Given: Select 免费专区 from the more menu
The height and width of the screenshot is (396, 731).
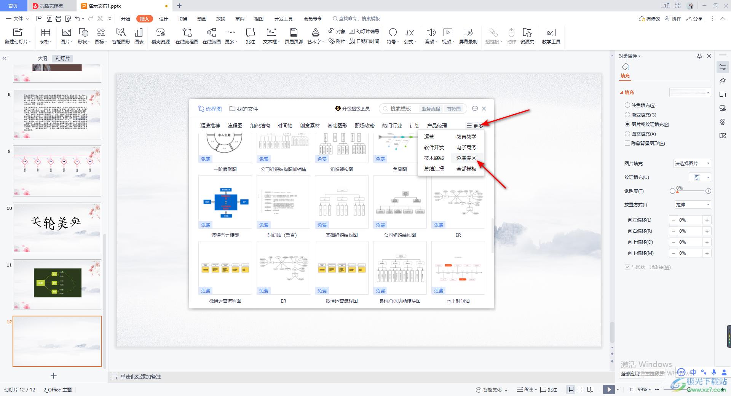Looking at the screenshot, I should click(466, 158).
